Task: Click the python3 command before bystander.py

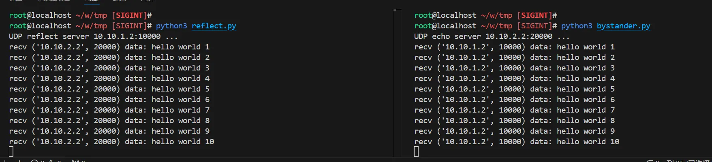Action: click(x=577, y=26)
